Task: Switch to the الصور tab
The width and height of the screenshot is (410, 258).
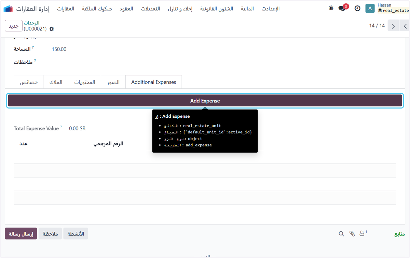Action: pos(113,82)
